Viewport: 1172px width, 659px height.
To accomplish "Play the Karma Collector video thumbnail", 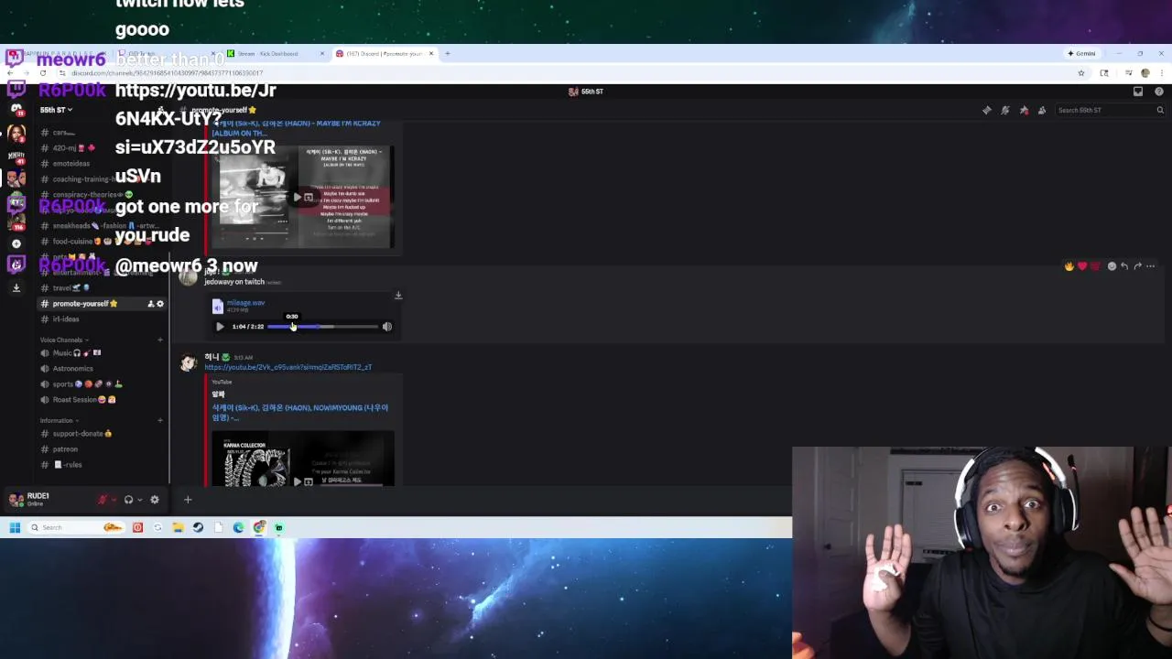I will (x=298, y=481).
